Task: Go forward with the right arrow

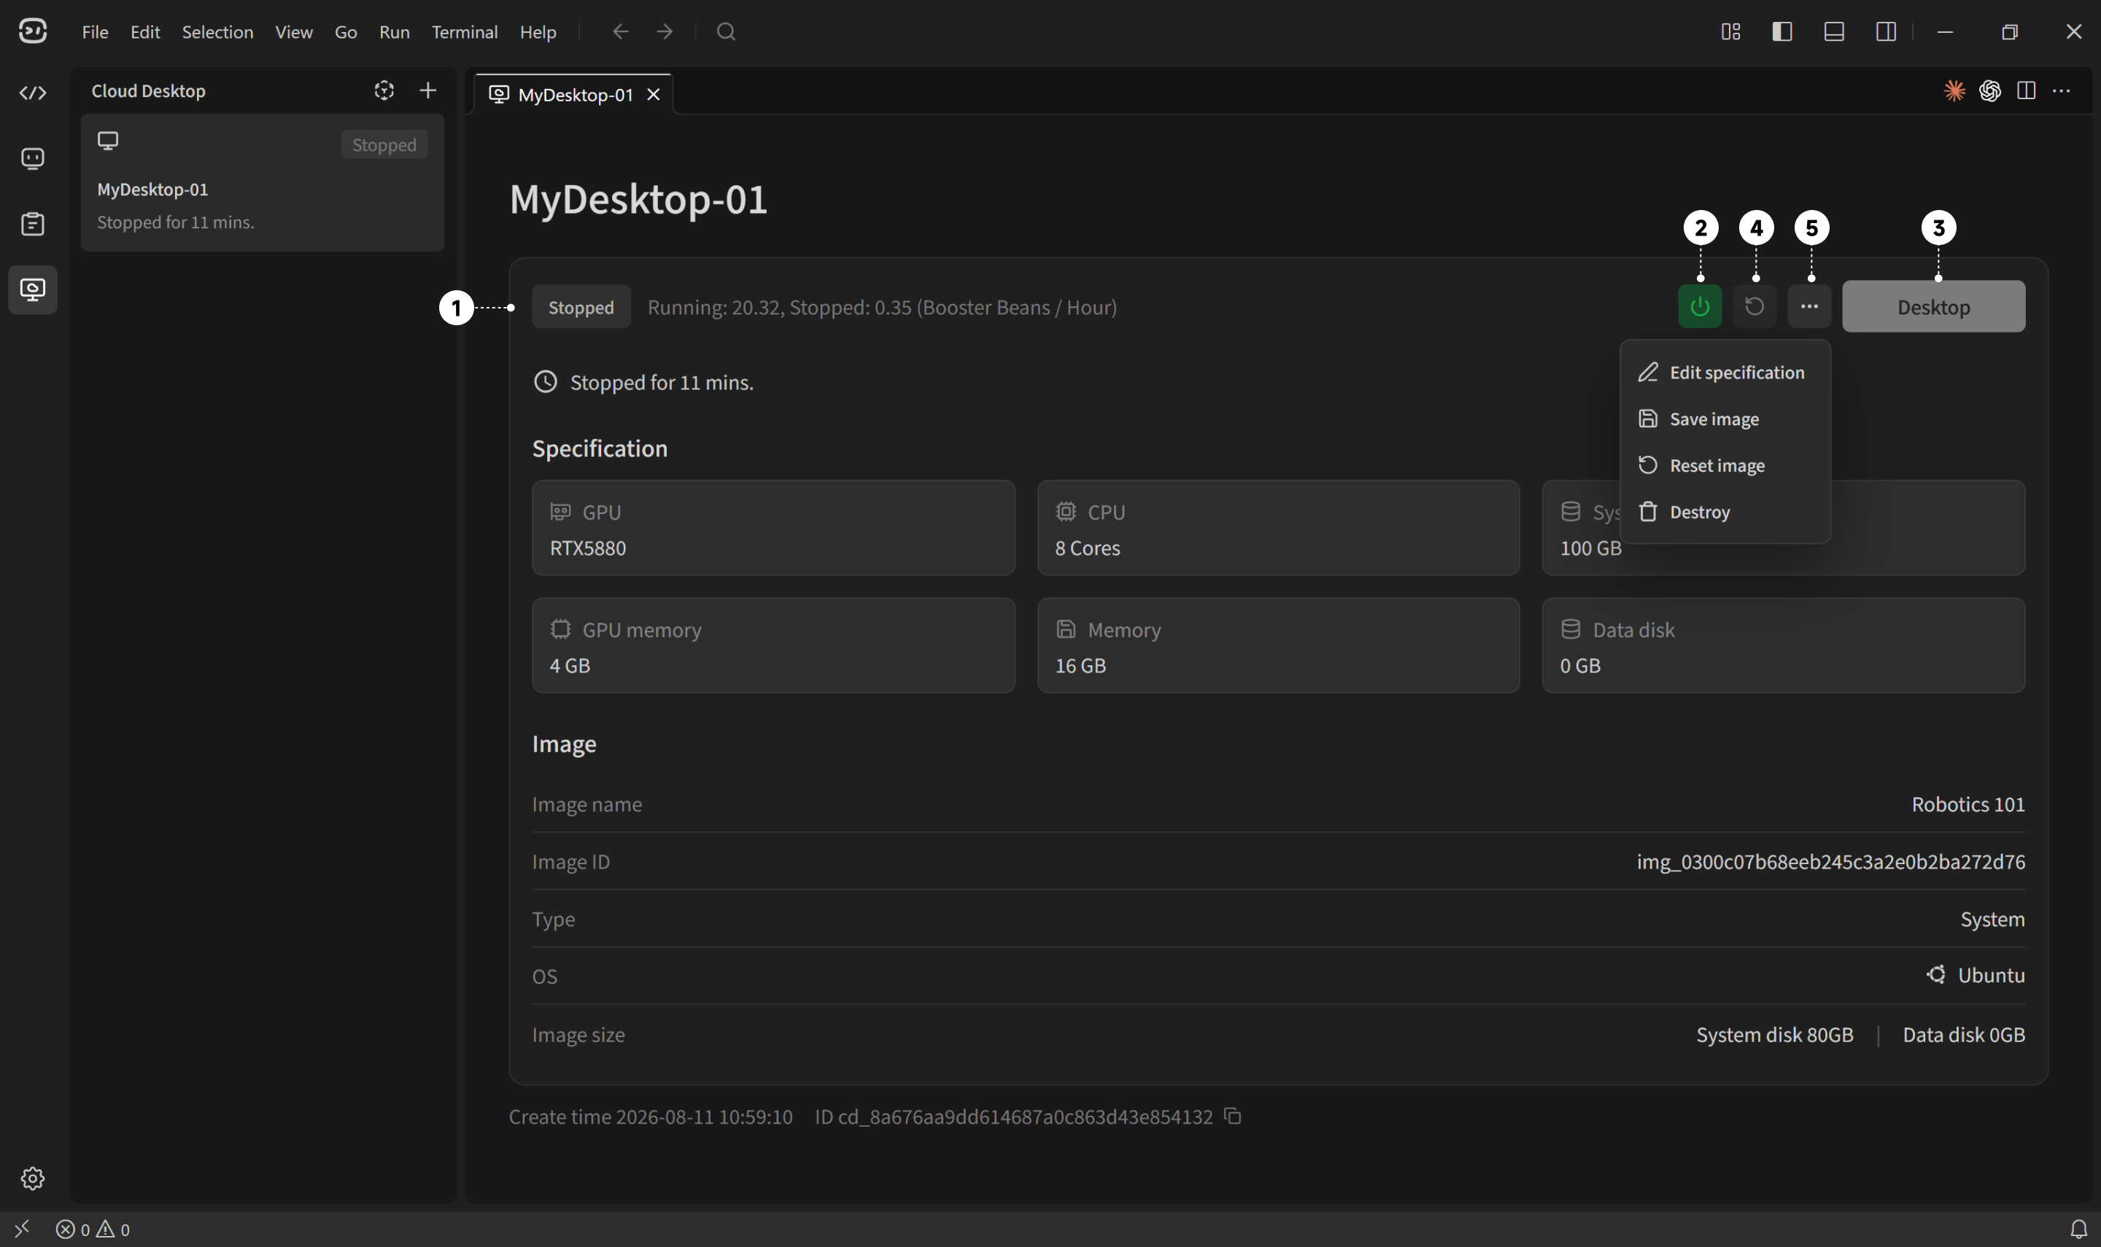Action: (x=665, y=31)
